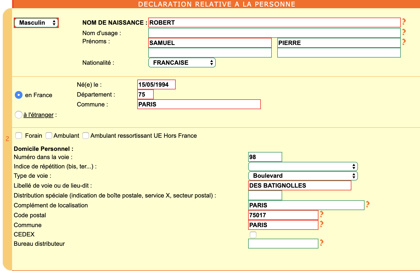Tick the Forain checkbox
The height and width of the screenshot is (271, 420).
pyautogui.click(x=19, y=135)
